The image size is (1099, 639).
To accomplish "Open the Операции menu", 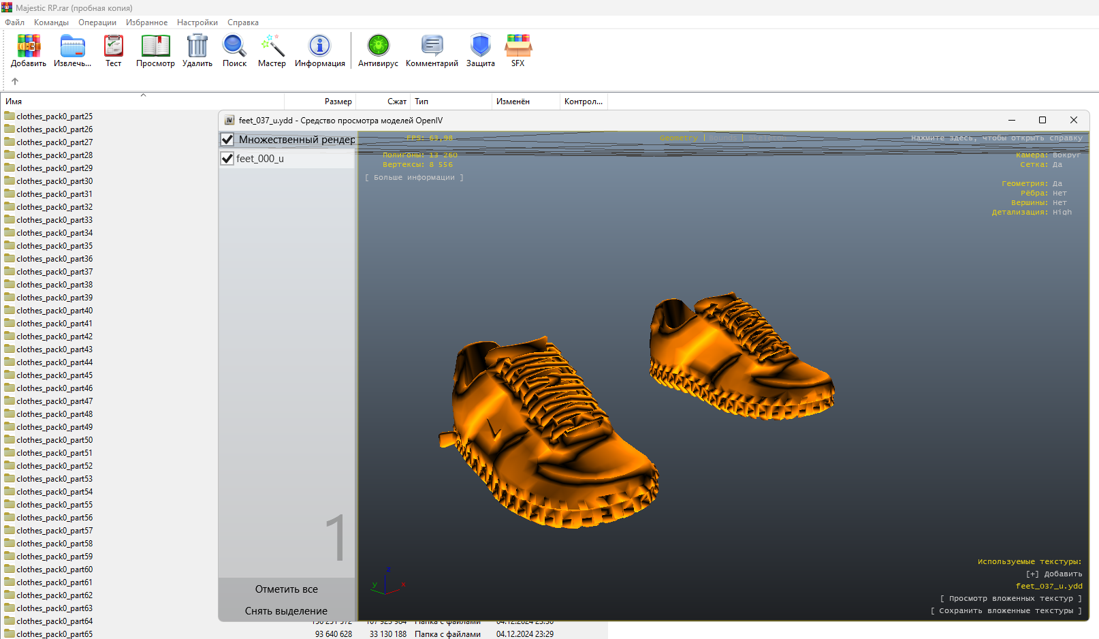I will (x=97, y=22).
